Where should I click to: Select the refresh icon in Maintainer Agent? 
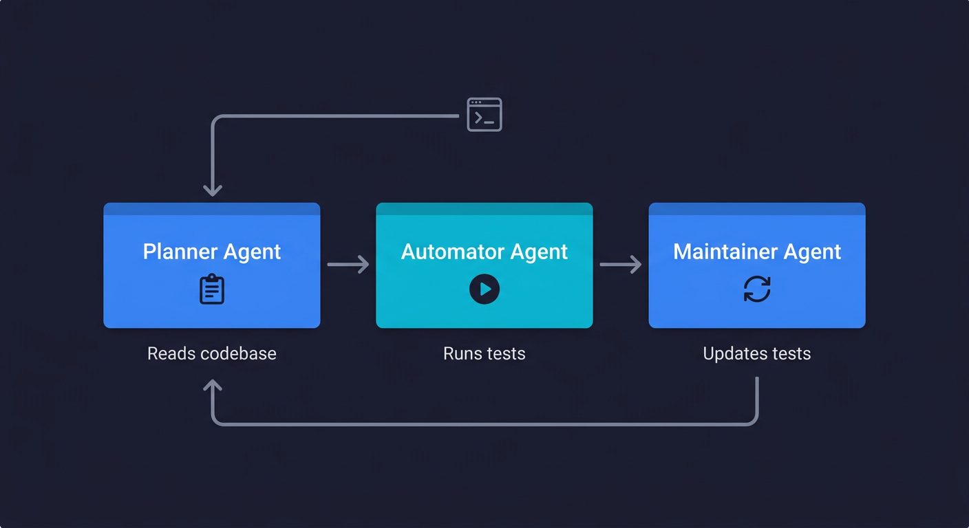tap(756, 289)
